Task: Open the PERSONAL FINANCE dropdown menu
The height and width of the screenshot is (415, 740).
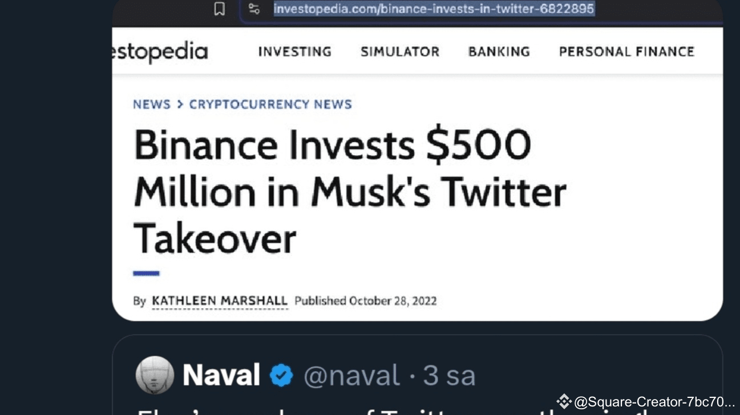Action: click(x=627, y=51)
